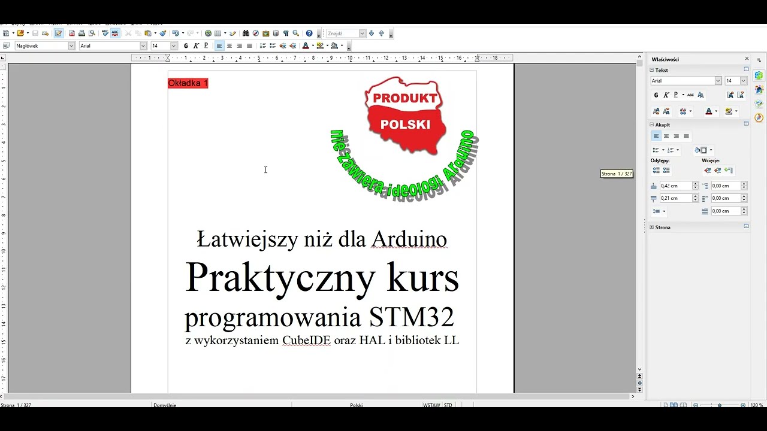The image size is (767, 431).
Task: Click Increase Paragraph Spacing icon in sidebar
Action: pyautogui.click(x=656, y=170)
